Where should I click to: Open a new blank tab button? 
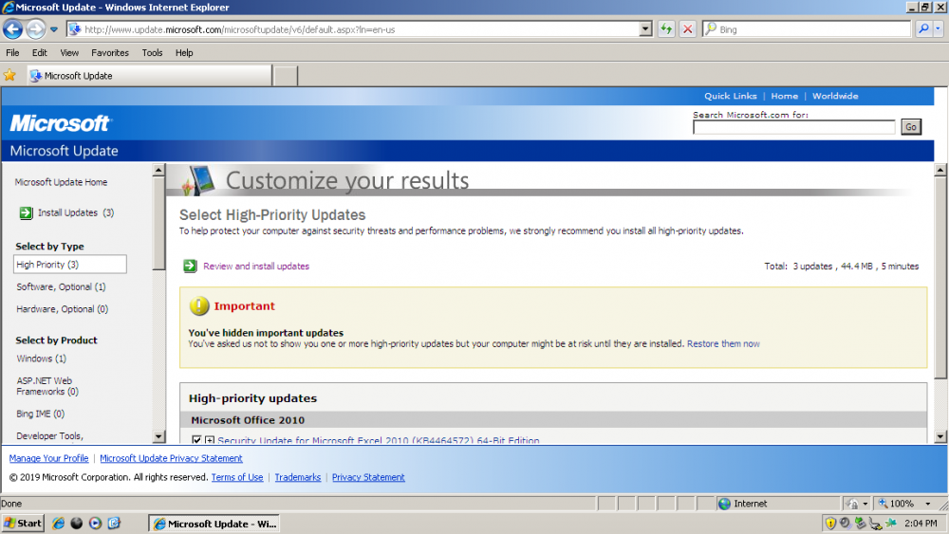click(285, 76)
